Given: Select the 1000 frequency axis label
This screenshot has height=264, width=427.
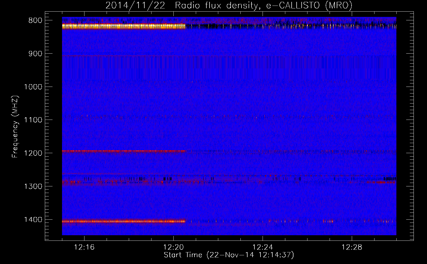Looking at the screenshot, I should point(33,87).
